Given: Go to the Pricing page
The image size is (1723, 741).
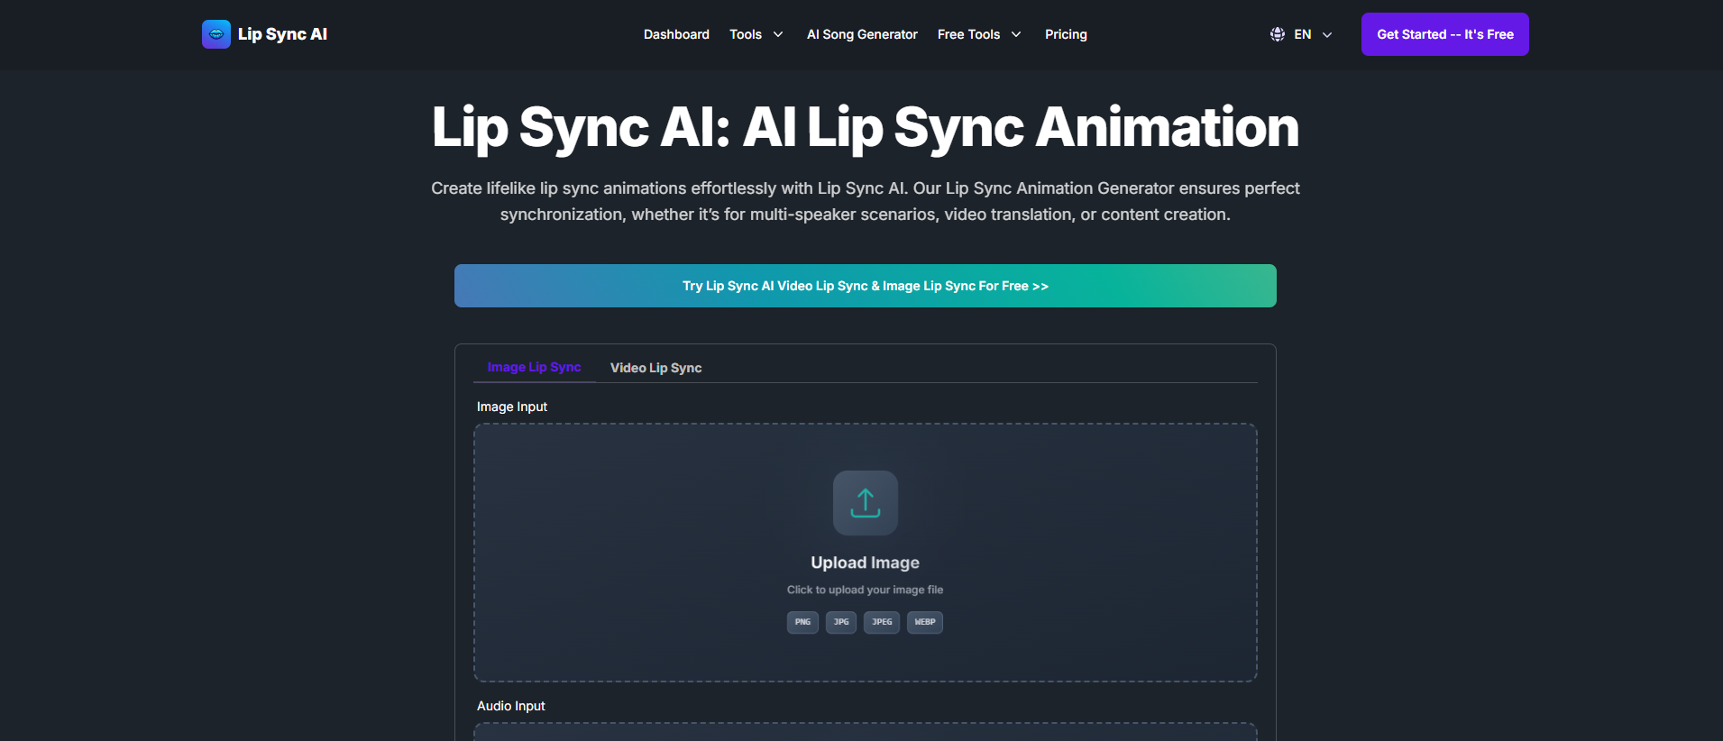Looking at the screenshot, I should click(1066, 34).
